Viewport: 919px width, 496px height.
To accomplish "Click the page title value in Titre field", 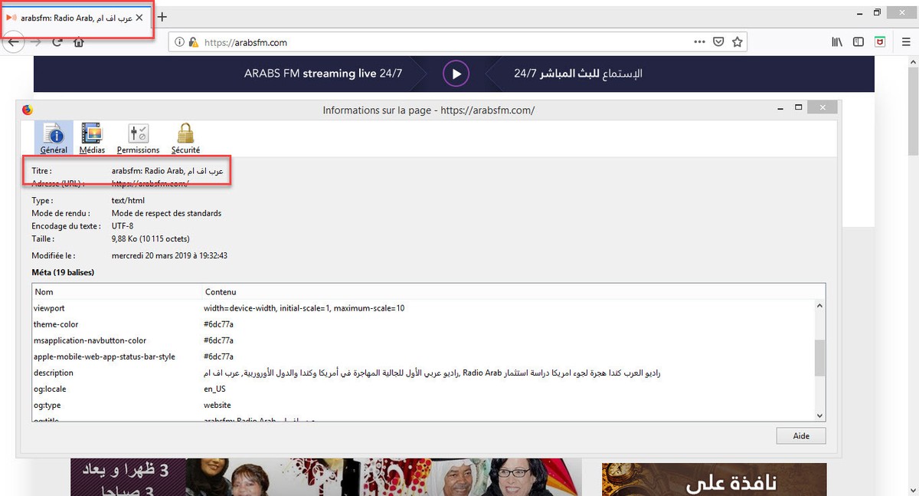I will click(167, 171).
